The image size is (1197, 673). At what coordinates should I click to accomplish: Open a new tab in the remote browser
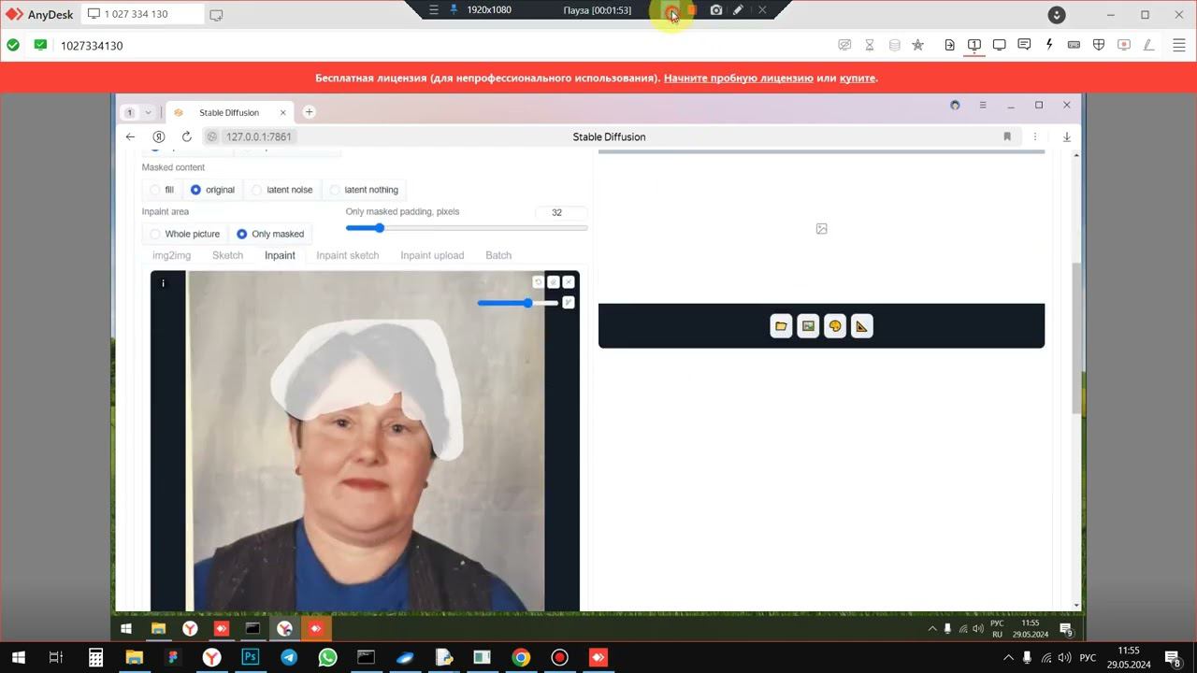click(309, 112)
